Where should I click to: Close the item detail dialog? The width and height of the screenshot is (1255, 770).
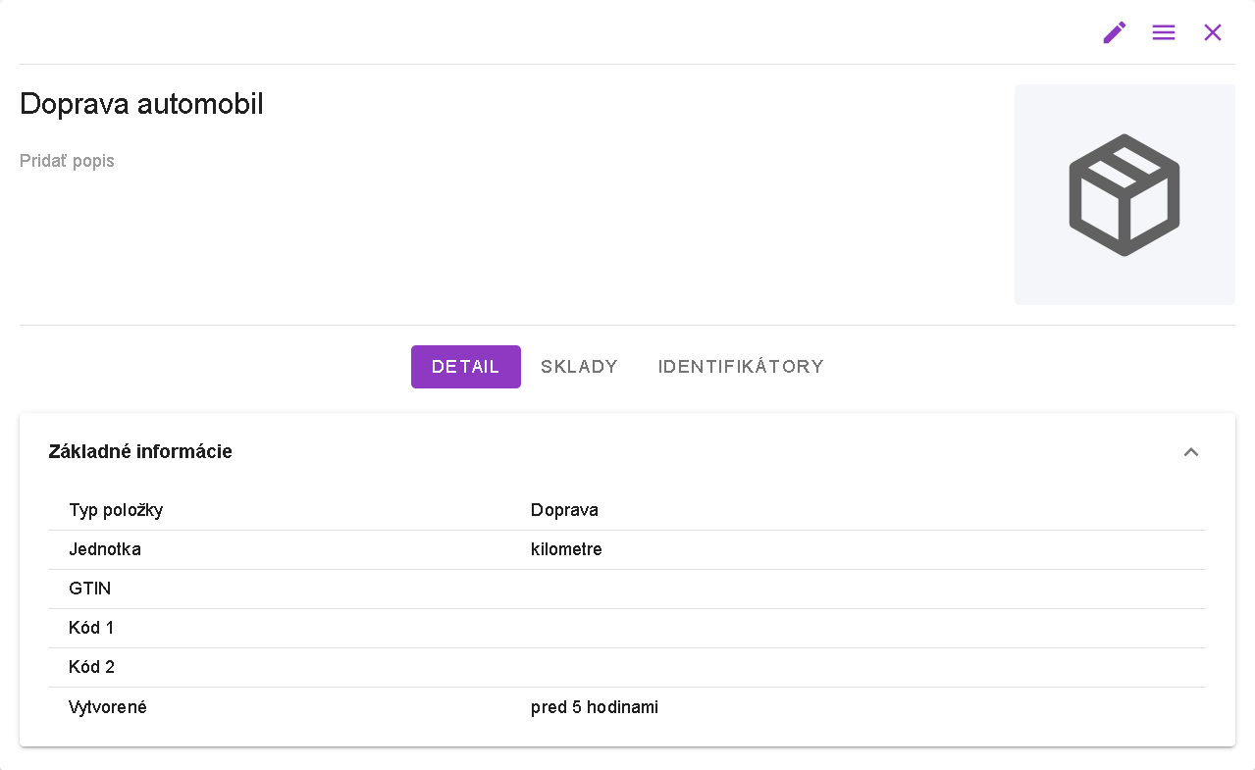point(1213,32)
